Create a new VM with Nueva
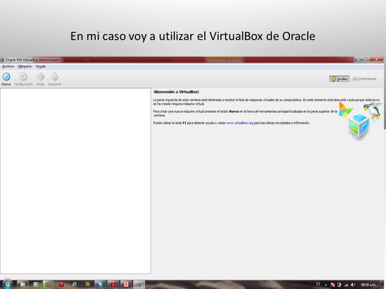 [6, 79]
